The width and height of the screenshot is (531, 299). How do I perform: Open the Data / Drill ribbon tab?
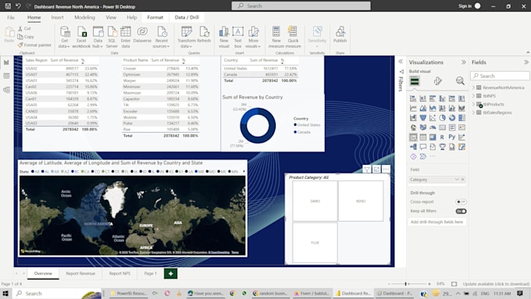coord(187,17)
